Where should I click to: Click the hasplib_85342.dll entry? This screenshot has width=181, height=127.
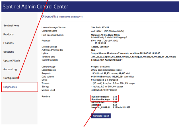click(101, 107)
